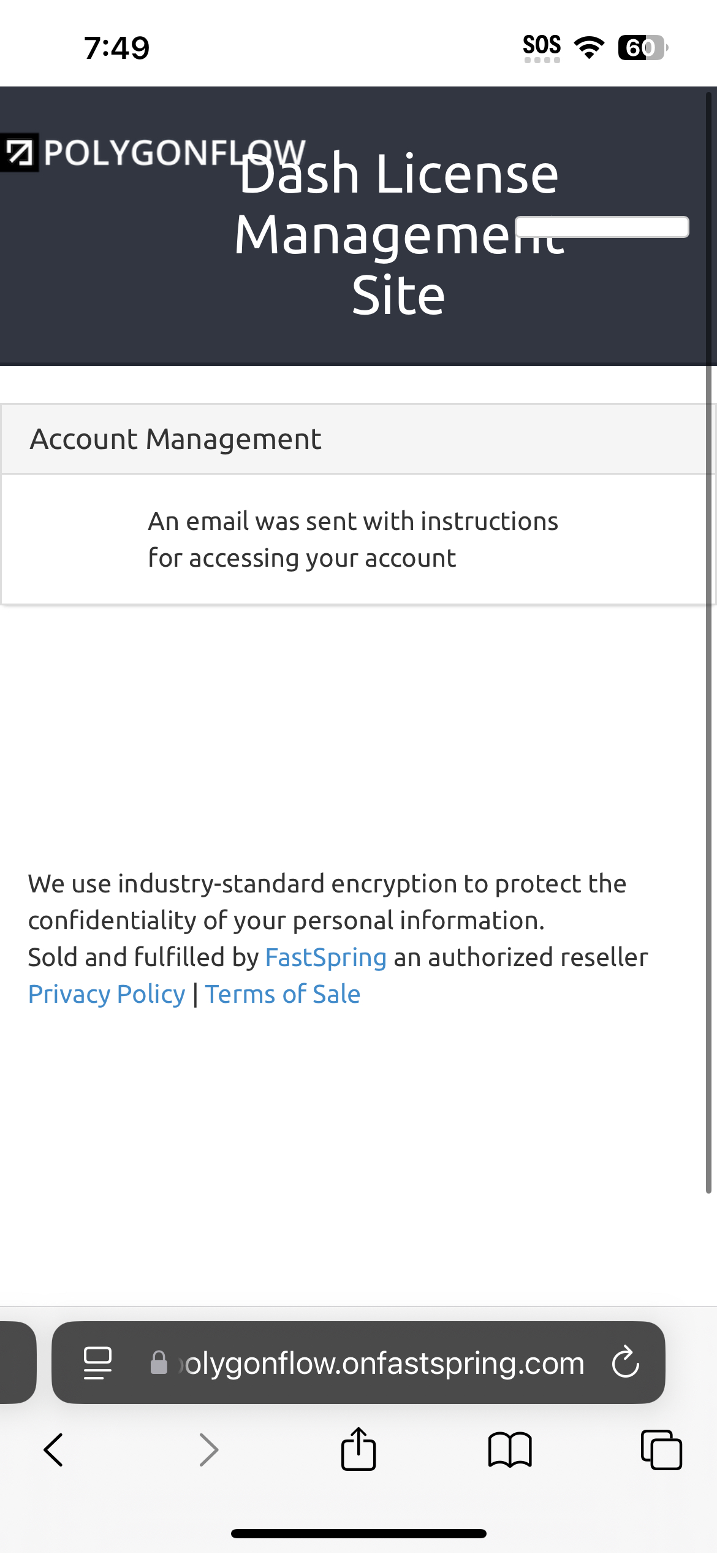717x1553 pixels.
Task: Tap the Polygonflow logo
Action: 153,152
